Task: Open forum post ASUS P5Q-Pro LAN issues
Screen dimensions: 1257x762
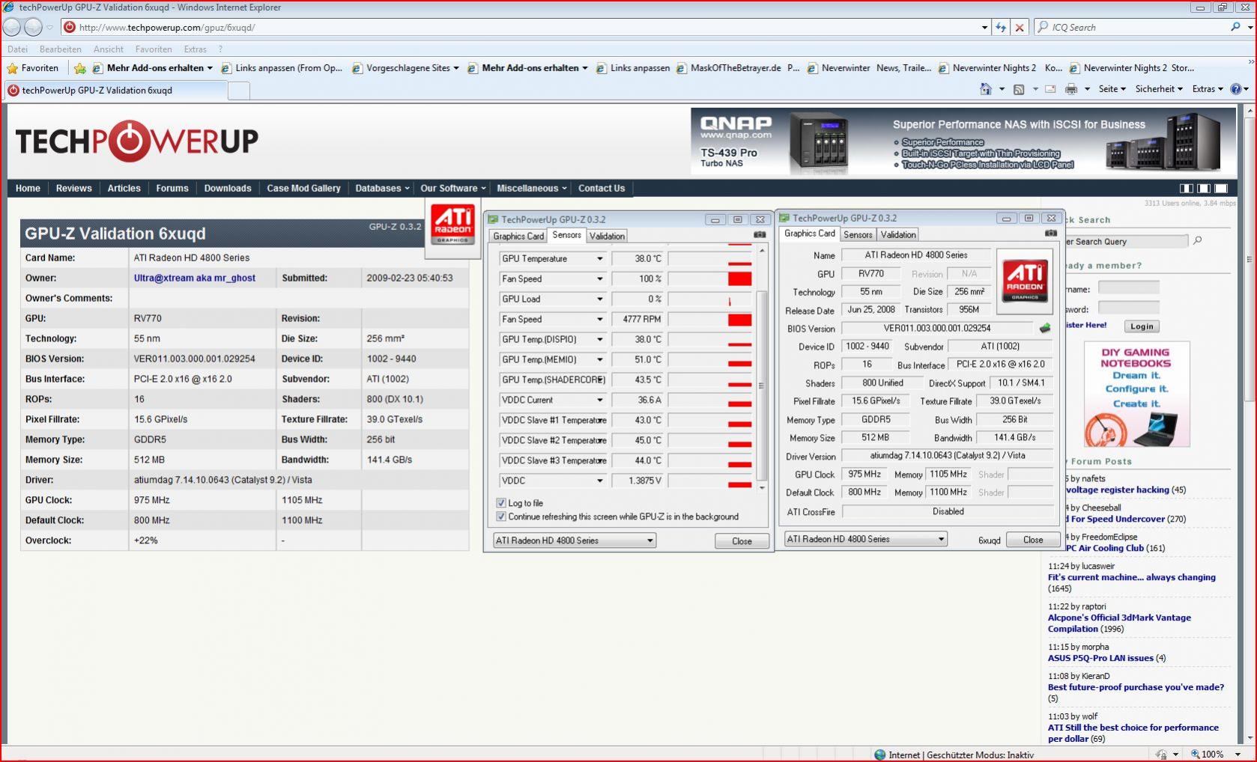Action: (1100, 658)
